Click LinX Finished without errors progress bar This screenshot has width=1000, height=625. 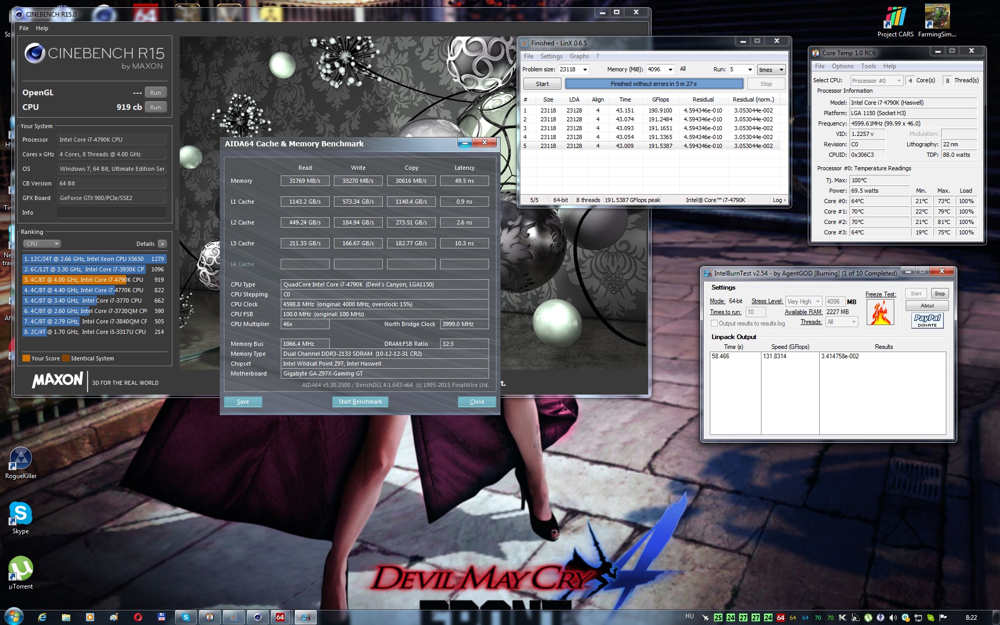coord(654,84)
